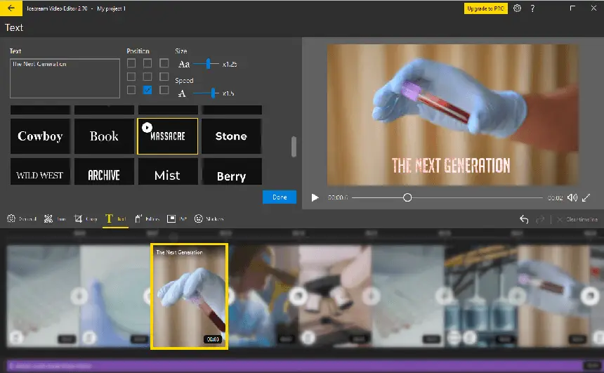Open the PiP tab
This screenshot has height=373, width=604.
click(177, 219)
